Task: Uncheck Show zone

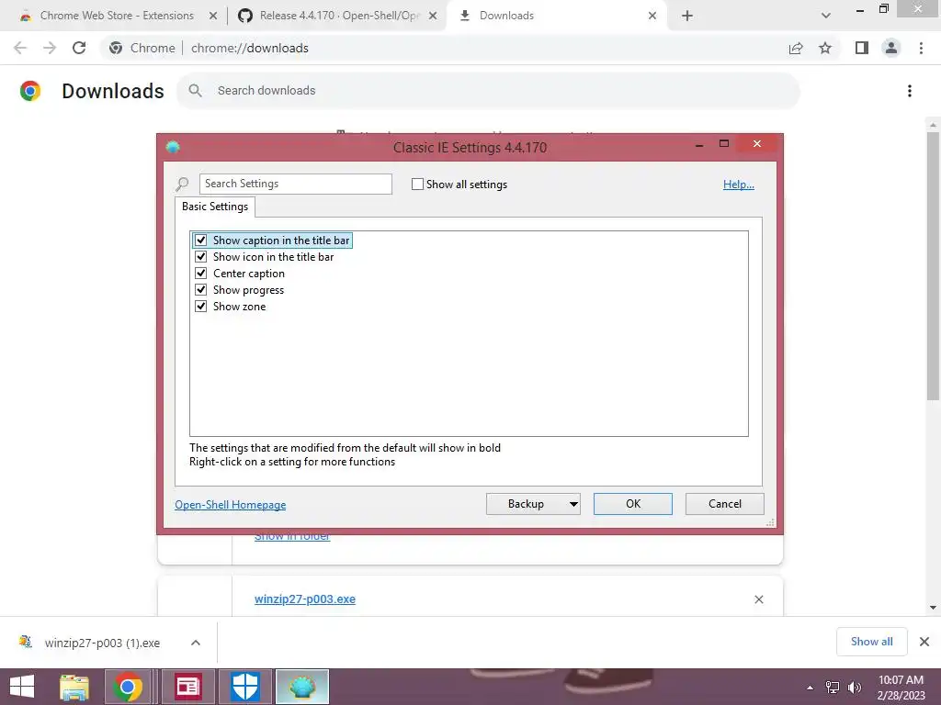Action: pos(201,307)
